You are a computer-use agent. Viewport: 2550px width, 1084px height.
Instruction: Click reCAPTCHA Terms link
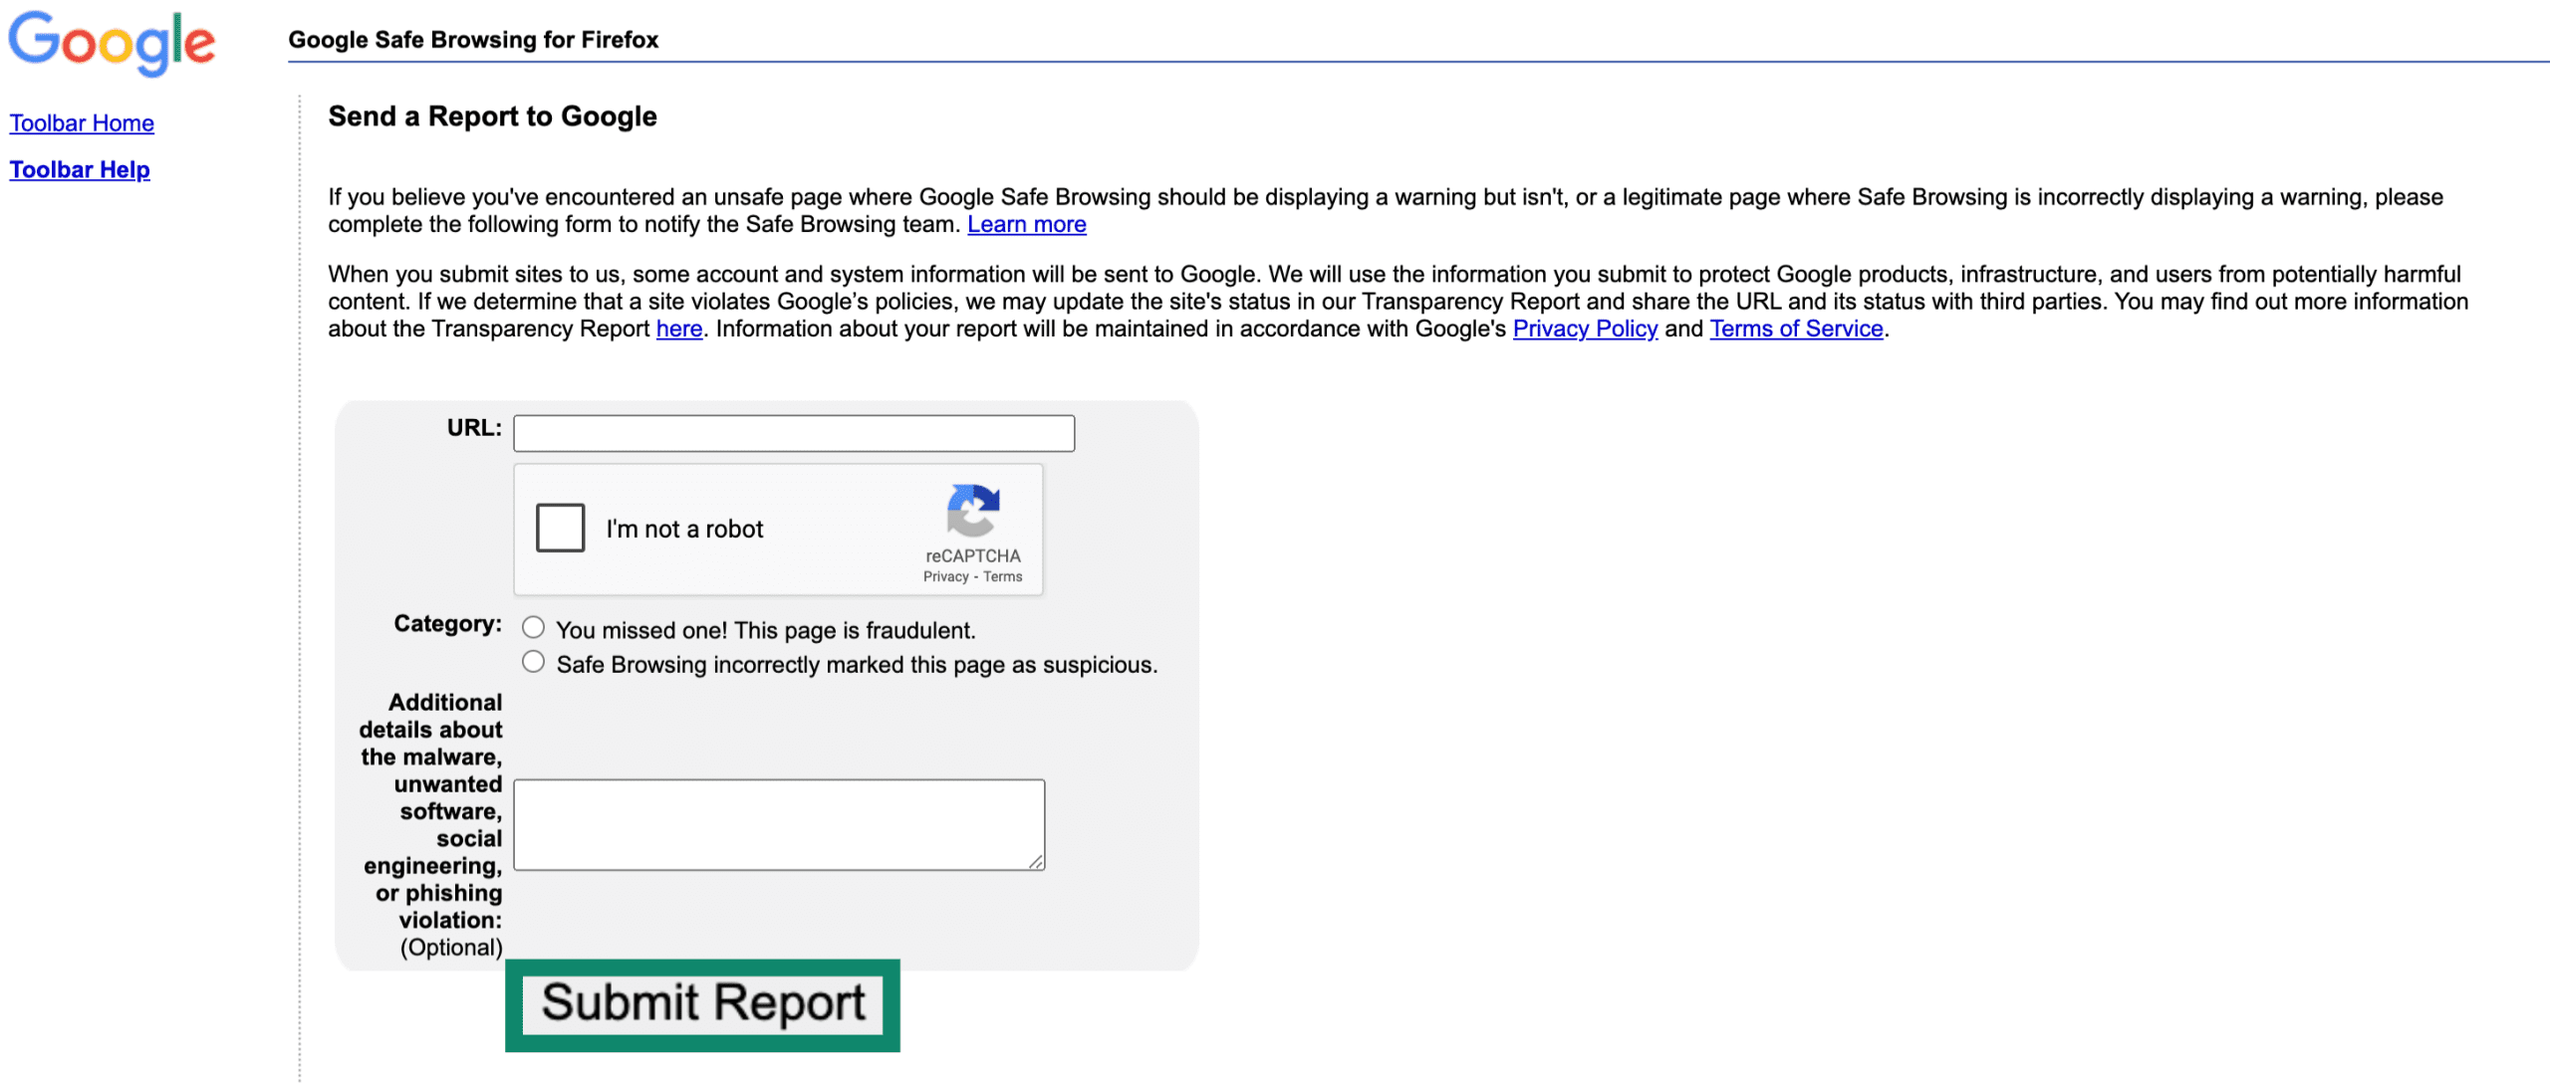(1003, 576)
